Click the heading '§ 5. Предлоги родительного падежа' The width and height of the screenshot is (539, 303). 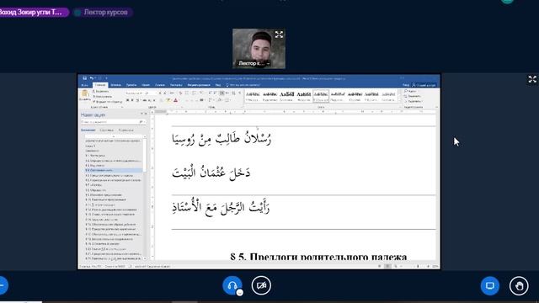click(318, 257)
